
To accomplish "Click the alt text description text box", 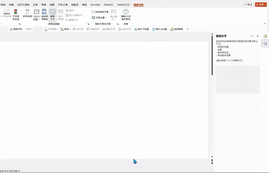I will coord(238,79).
